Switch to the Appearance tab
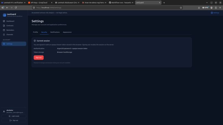 67,32
